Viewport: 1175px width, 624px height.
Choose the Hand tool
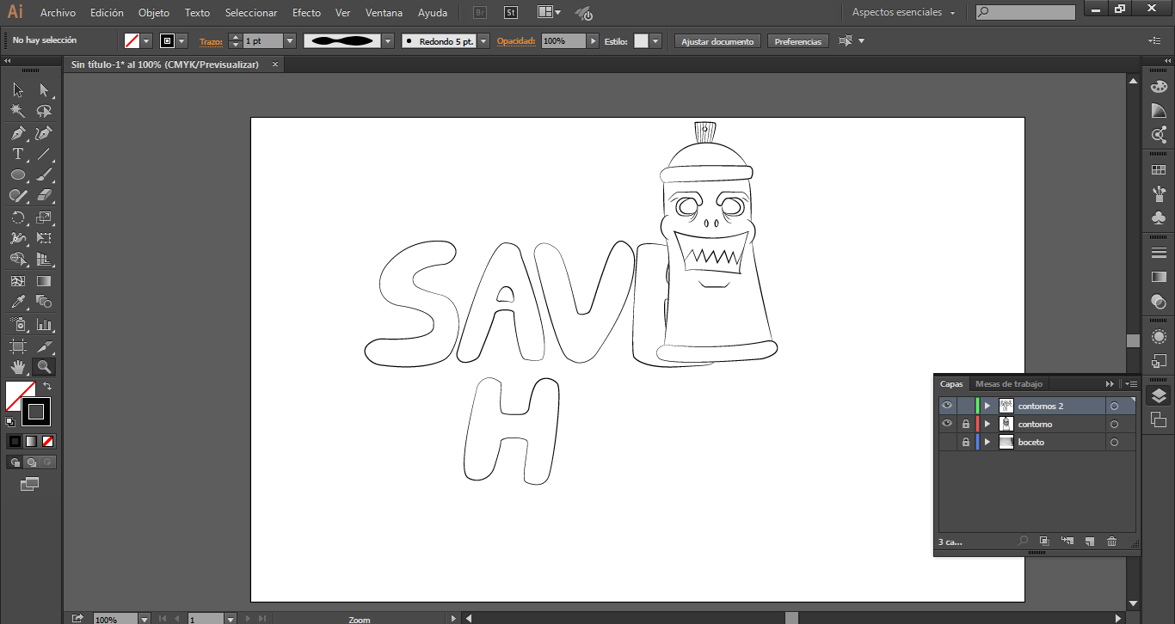point(17,367)
